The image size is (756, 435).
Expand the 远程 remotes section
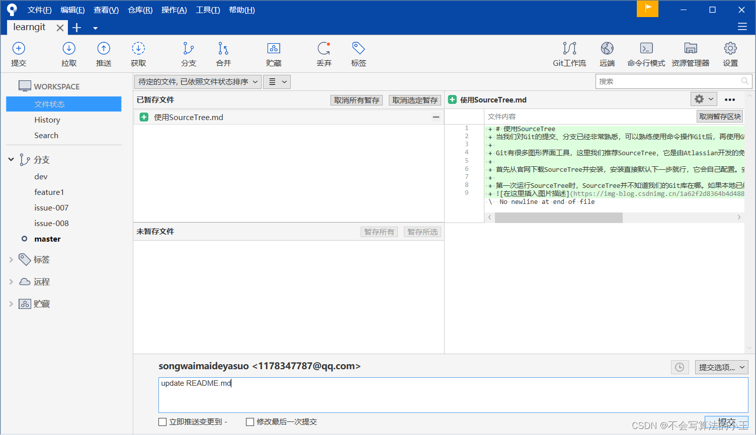coord(11,282)
